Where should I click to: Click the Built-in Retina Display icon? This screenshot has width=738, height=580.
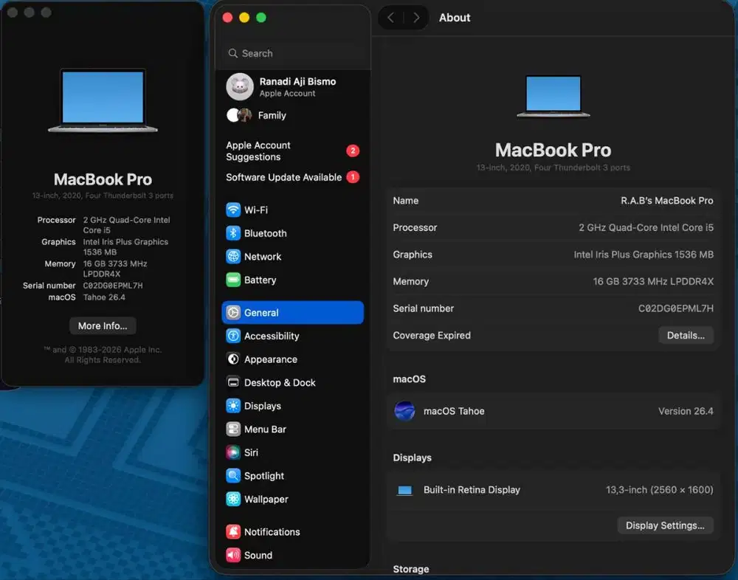click(404, 490)
